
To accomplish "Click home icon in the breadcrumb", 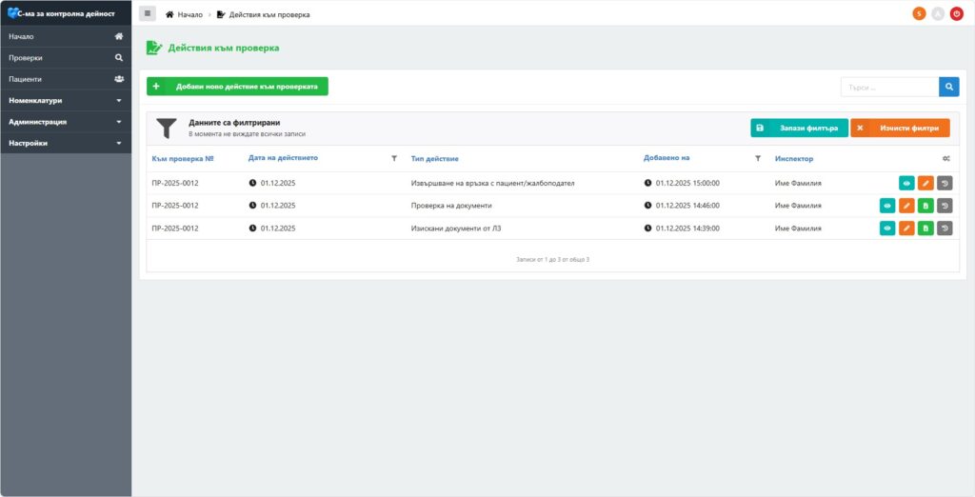I will pos(170,15).
